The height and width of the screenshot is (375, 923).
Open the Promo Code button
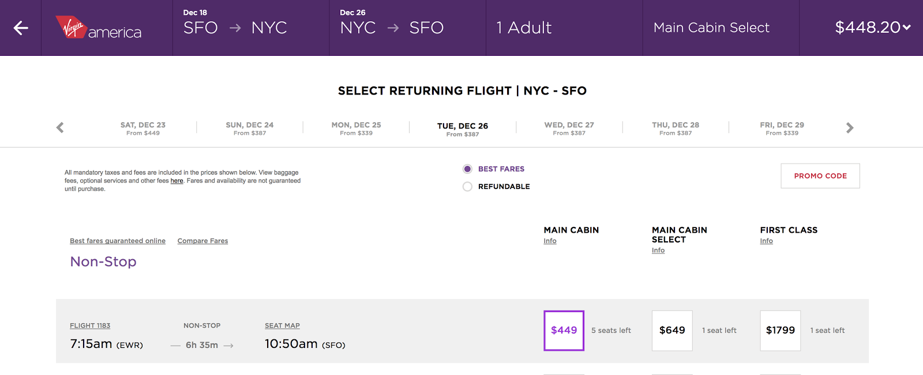(x=820, y=176)
